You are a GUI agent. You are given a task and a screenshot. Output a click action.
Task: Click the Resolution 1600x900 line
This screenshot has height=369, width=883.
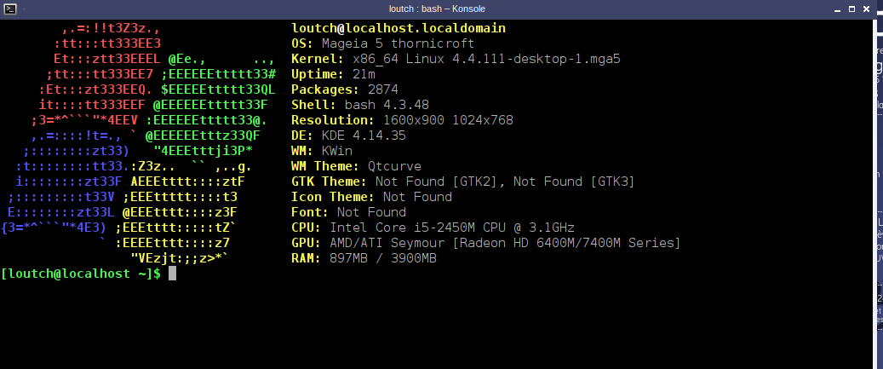[x=402, y=120]
